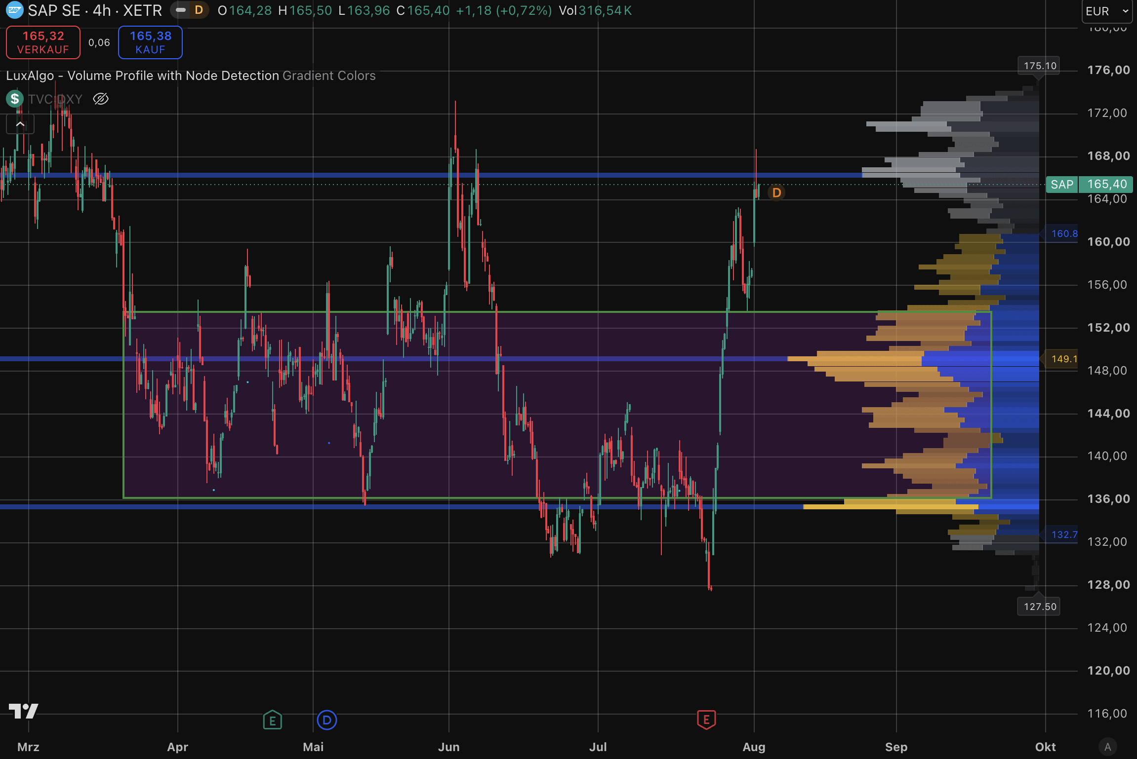Toggle auto scale with the A button
Image resolution: width=1137 pixels, height=759 pixels.
pos(1108,747)
